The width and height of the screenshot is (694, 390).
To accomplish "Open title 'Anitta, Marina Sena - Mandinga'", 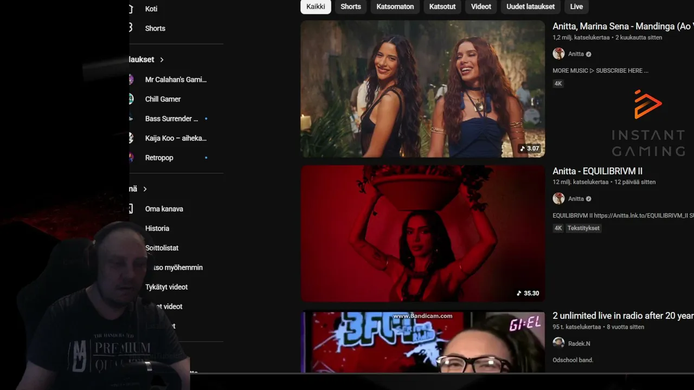I will pos(623,26).
